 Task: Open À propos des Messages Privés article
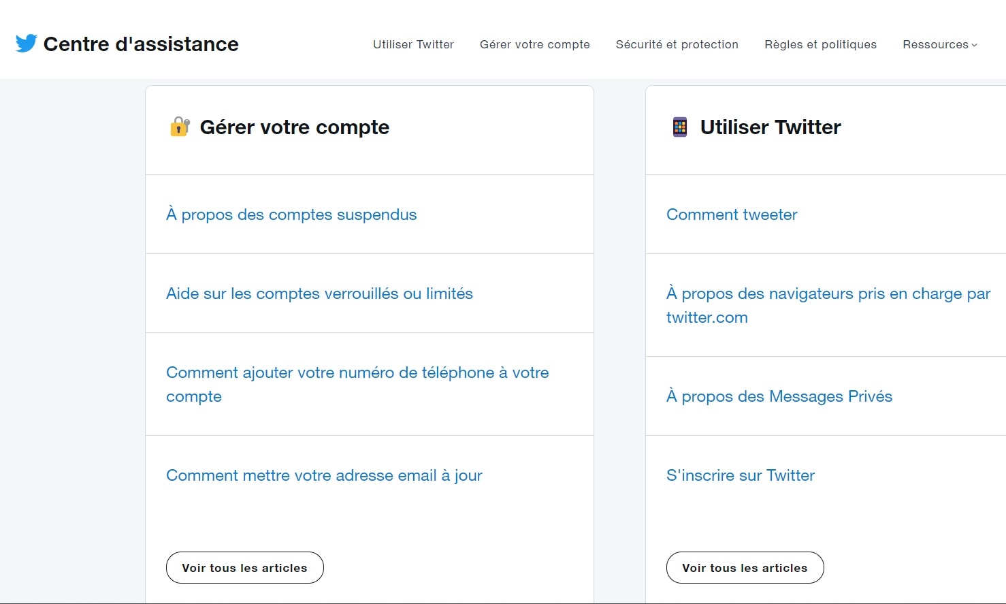(779, 396)
